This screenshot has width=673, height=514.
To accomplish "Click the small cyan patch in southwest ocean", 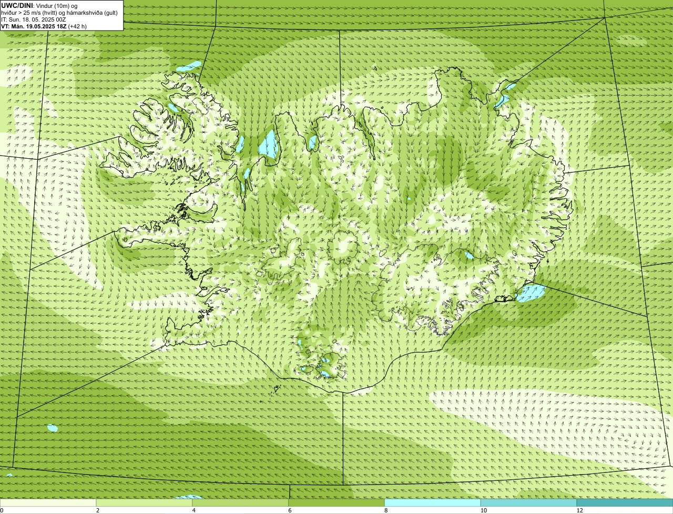I will click(52, 428).
